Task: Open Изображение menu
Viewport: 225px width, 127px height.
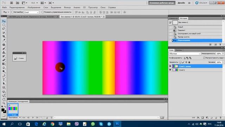Action: (34, 7)
